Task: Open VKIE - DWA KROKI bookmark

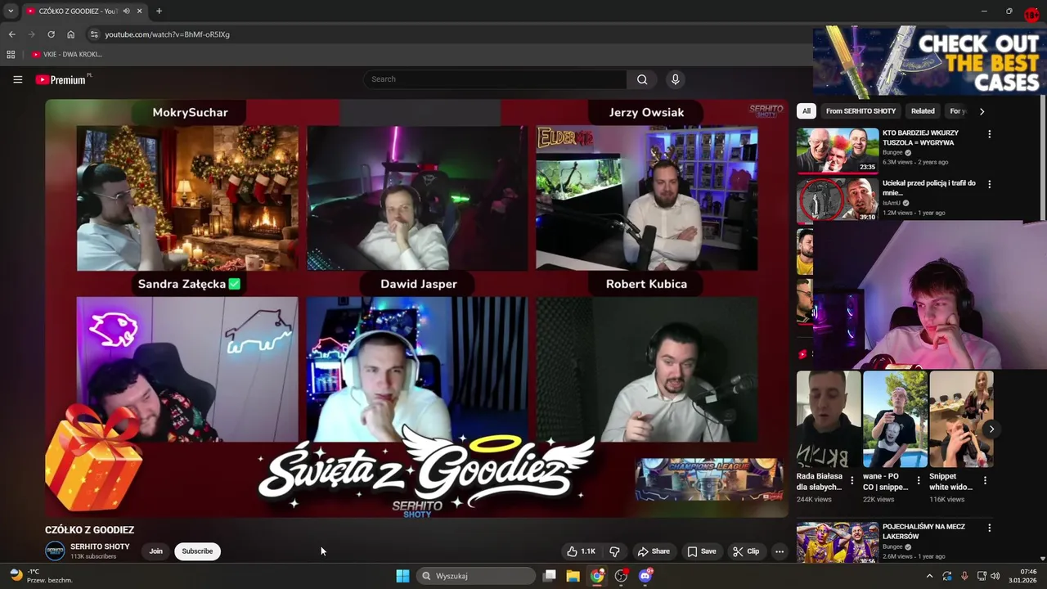Action: tap(67, 55)
